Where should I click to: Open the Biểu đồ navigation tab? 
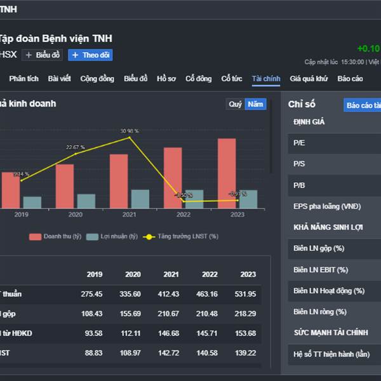click(x=136, y=79)
